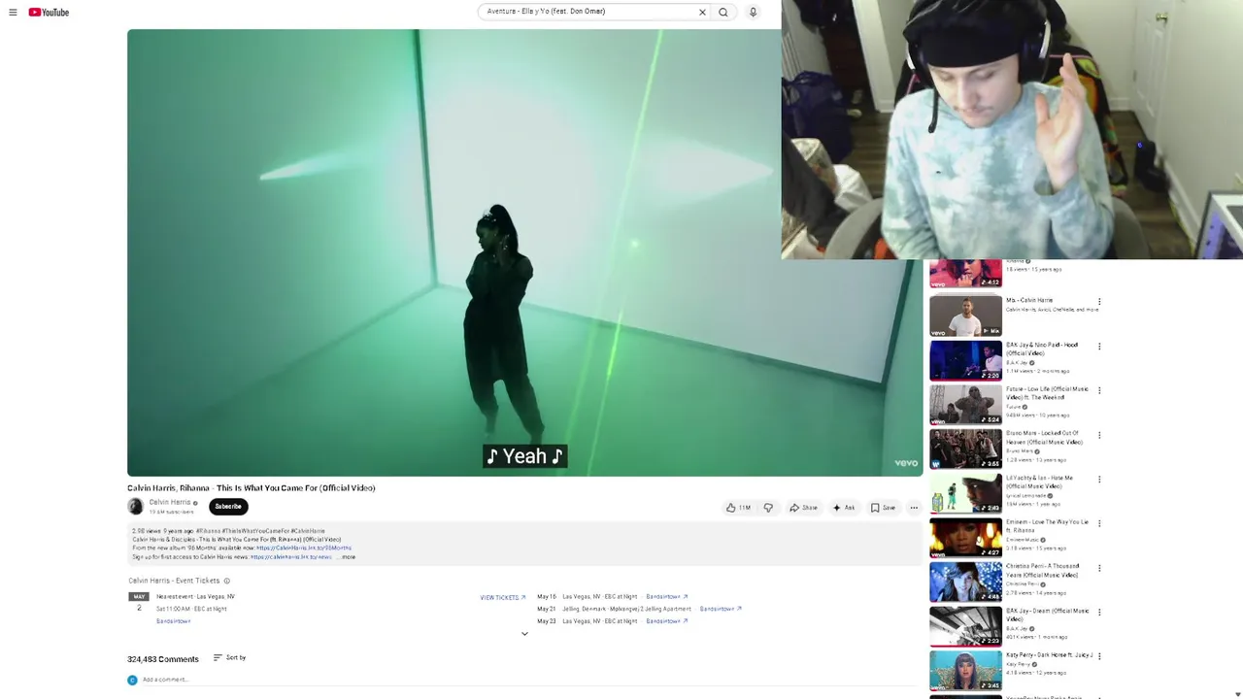1243x699 pixels.
Task: Share the Calvin Harris video
Action: 803,508
